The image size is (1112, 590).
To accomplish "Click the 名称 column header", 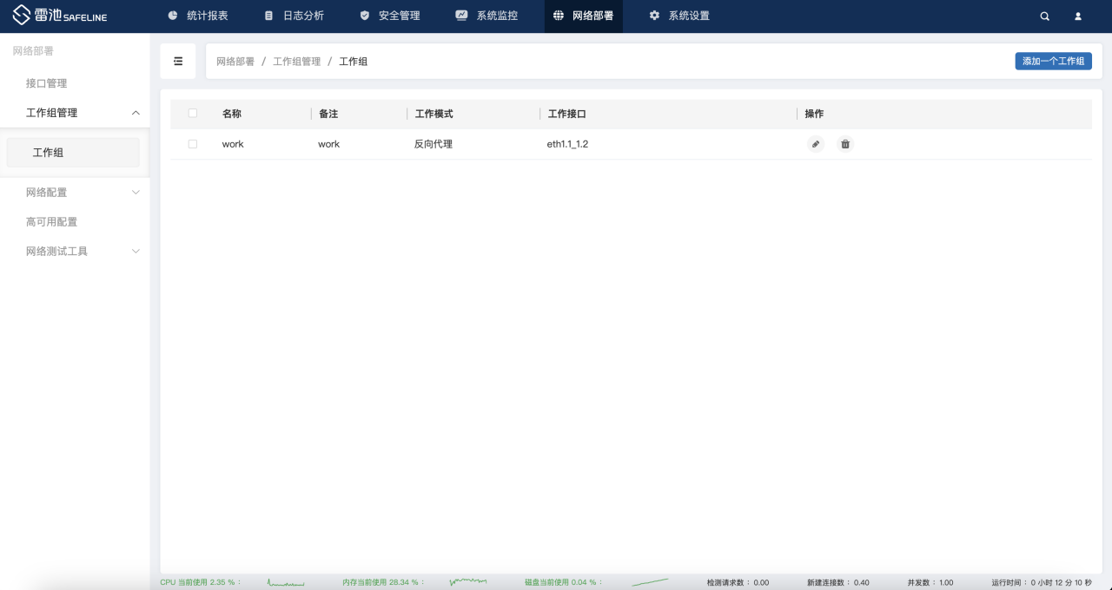I will point(232,114).
